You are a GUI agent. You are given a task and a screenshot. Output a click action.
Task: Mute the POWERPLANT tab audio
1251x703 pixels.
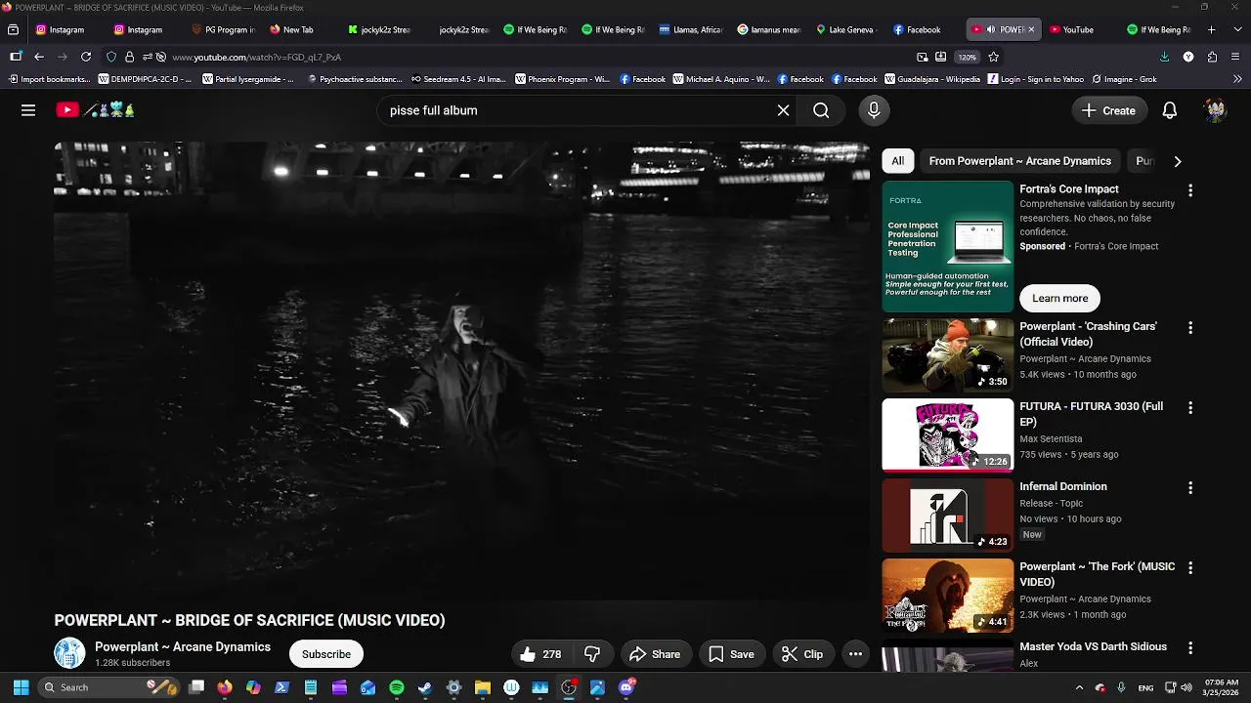(989, 29)
